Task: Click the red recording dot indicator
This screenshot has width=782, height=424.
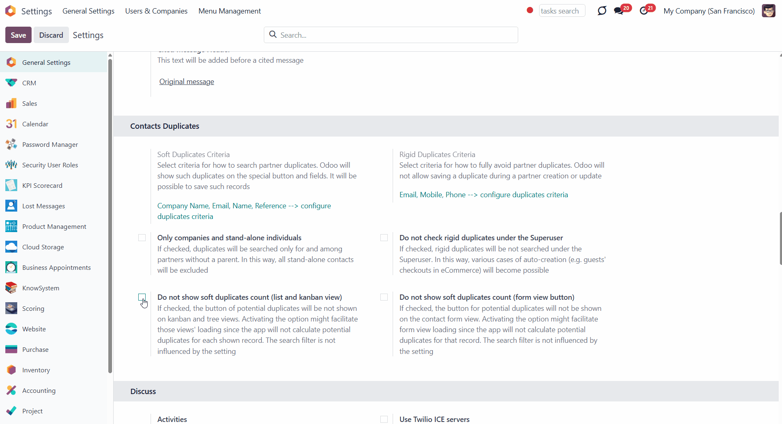Action: click(530, 10)
